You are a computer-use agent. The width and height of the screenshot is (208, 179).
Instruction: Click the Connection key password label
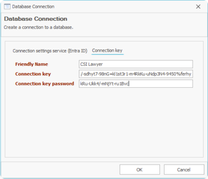45,84
